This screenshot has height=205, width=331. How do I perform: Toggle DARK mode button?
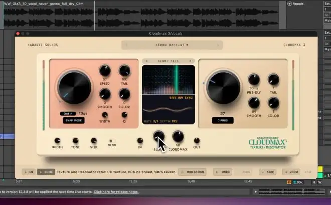(x=268, y=172)
